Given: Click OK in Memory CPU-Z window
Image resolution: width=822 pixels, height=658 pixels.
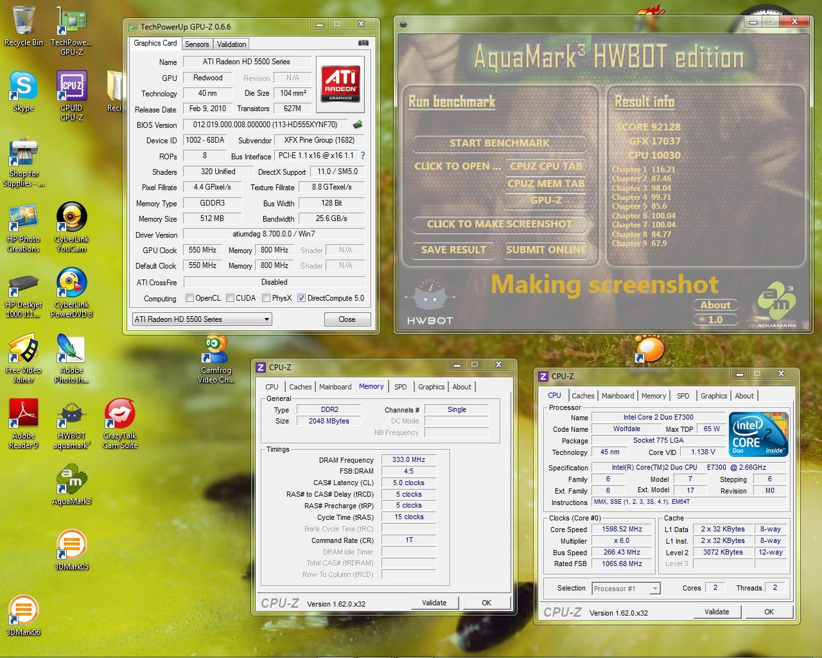Looking at the screenshot, I should (x=486, y=603).
